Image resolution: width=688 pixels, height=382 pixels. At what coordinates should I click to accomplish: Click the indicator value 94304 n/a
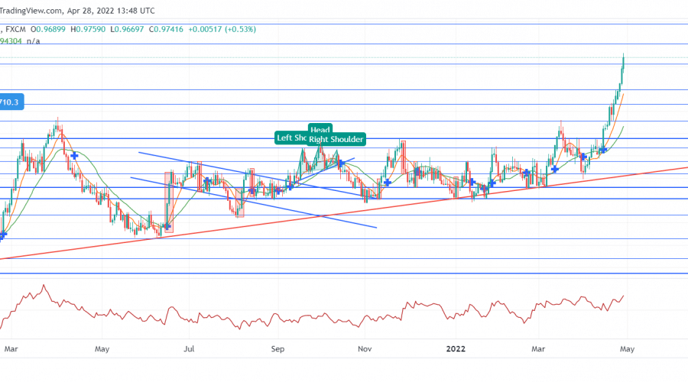click(x=20, y=41)
